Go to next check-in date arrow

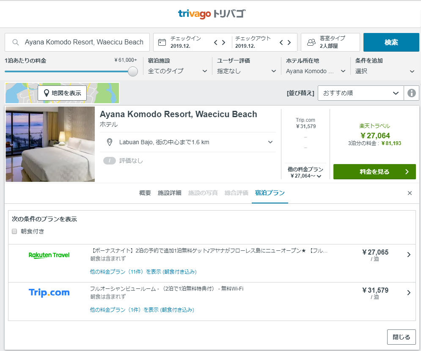coord(223,42)
